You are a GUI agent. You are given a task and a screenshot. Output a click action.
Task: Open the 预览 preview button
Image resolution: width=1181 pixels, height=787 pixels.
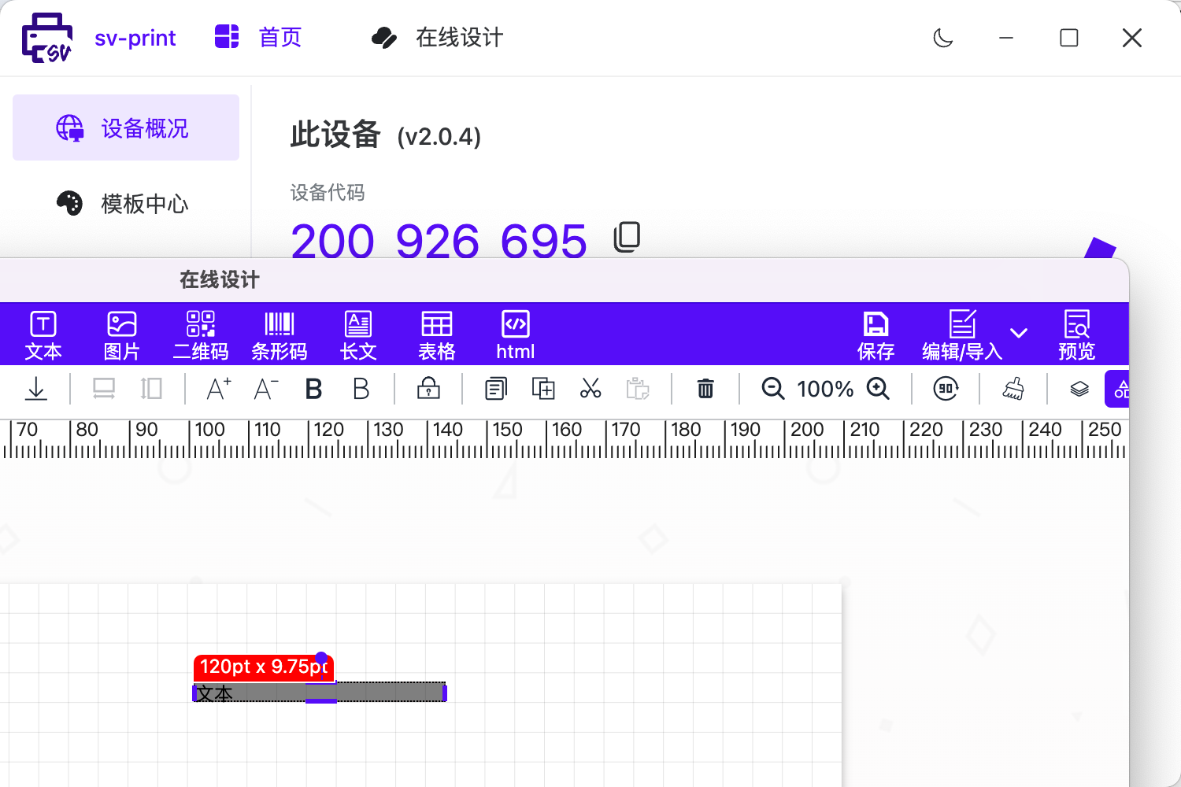point(1076,334)
